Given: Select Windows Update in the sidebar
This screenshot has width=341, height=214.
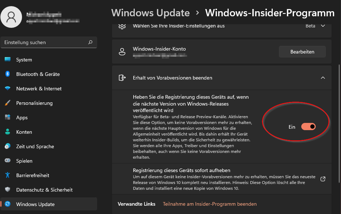Looking at the screenshot, I should point(35,204).
